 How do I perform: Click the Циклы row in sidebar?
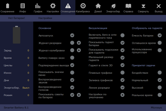coord(16,65)
